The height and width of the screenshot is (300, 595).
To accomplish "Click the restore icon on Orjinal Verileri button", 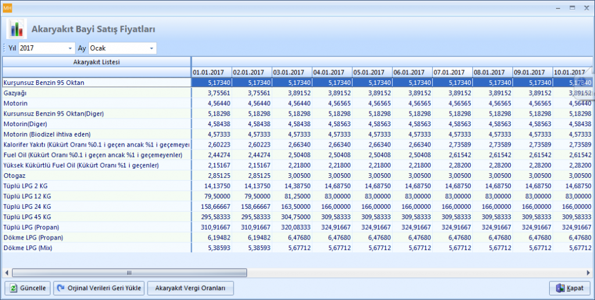I will tap(60, 288).
